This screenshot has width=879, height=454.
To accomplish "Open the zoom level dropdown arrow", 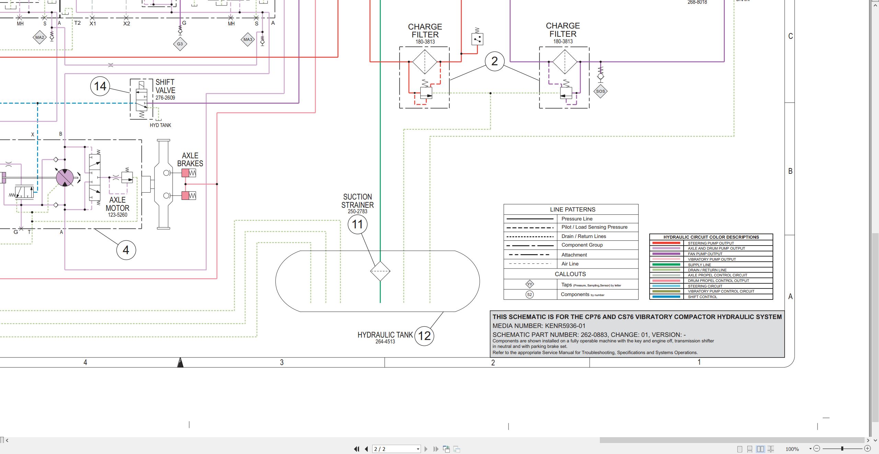I will coord(810,449).
